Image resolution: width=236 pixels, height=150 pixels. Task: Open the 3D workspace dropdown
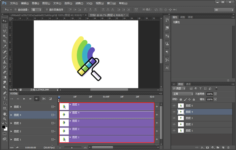point(224,10)
